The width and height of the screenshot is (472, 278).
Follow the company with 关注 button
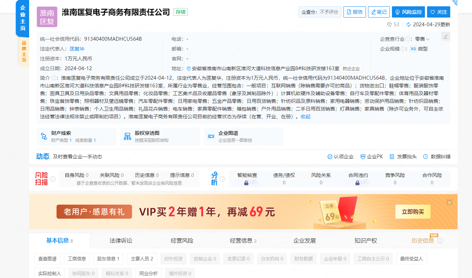coord(438,12)
